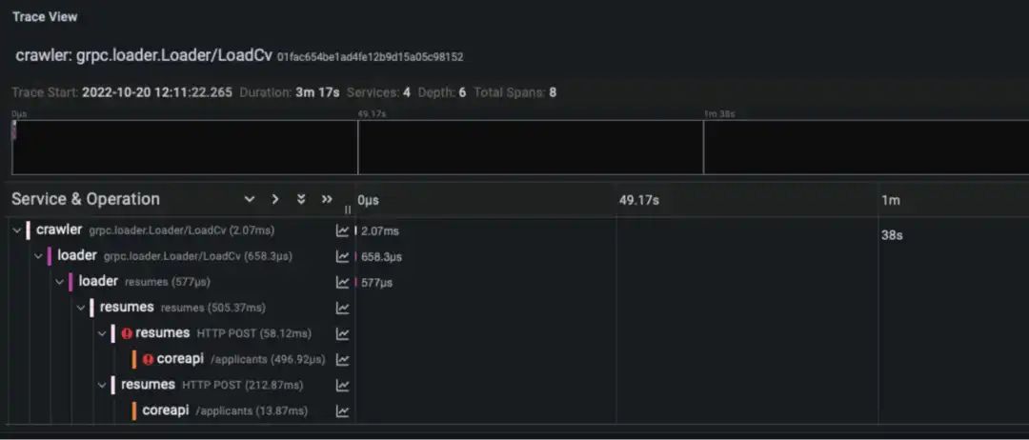Collapse resumes HTTP POST (212.87ms) span
Image resolution: width=1029 pixels, height=440 pixels.
[102, 385]
